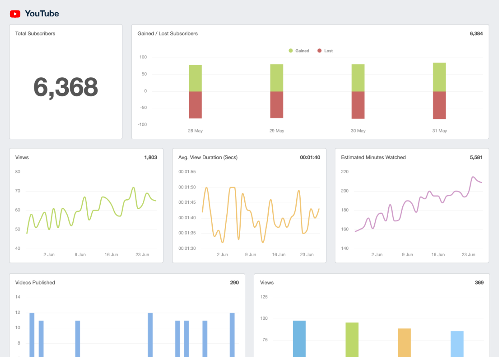Click the Total Subscribers card title

[35, 34]
